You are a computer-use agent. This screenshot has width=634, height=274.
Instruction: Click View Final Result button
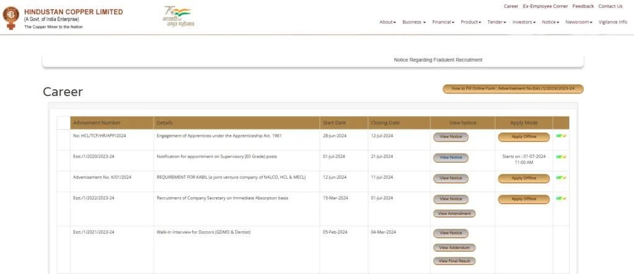coord(454,261)
